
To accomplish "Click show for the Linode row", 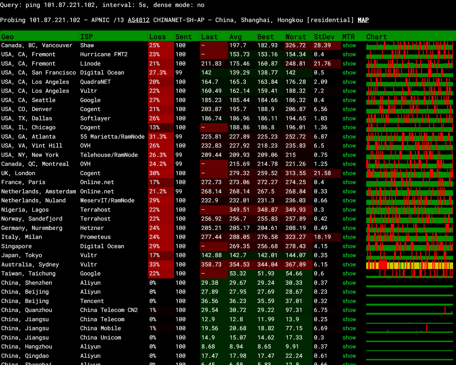I will [x=349, y=64].
